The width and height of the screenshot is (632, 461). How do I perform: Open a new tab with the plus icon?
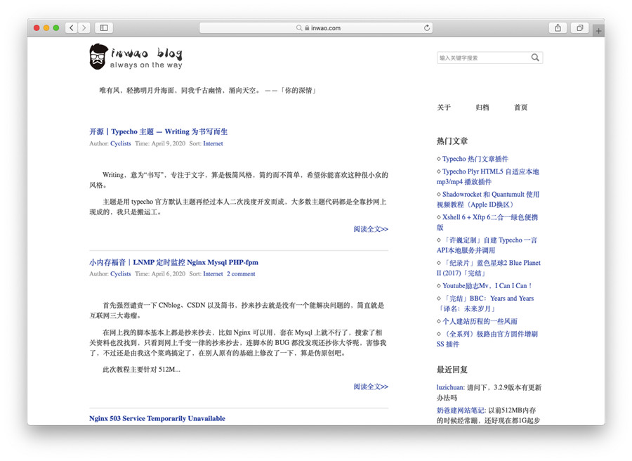coord(598,30)
